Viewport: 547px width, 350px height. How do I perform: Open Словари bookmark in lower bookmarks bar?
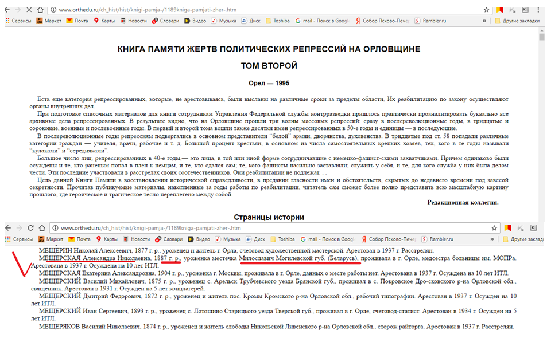point(169,239)
